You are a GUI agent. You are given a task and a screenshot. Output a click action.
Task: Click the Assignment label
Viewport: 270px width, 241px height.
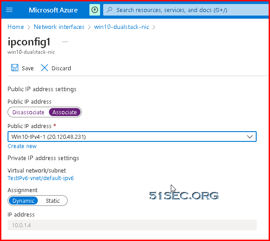pyautogui.click(x=22, y=190)
